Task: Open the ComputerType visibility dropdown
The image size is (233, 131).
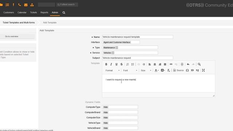Action: 120,107
